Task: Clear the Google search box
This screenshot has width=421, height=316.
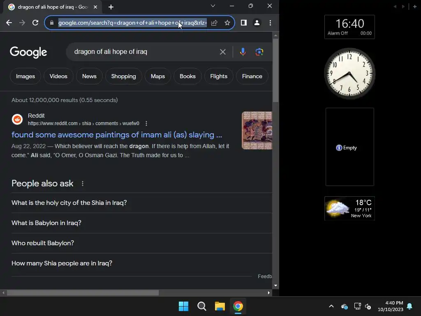Action: coord(222,52)
